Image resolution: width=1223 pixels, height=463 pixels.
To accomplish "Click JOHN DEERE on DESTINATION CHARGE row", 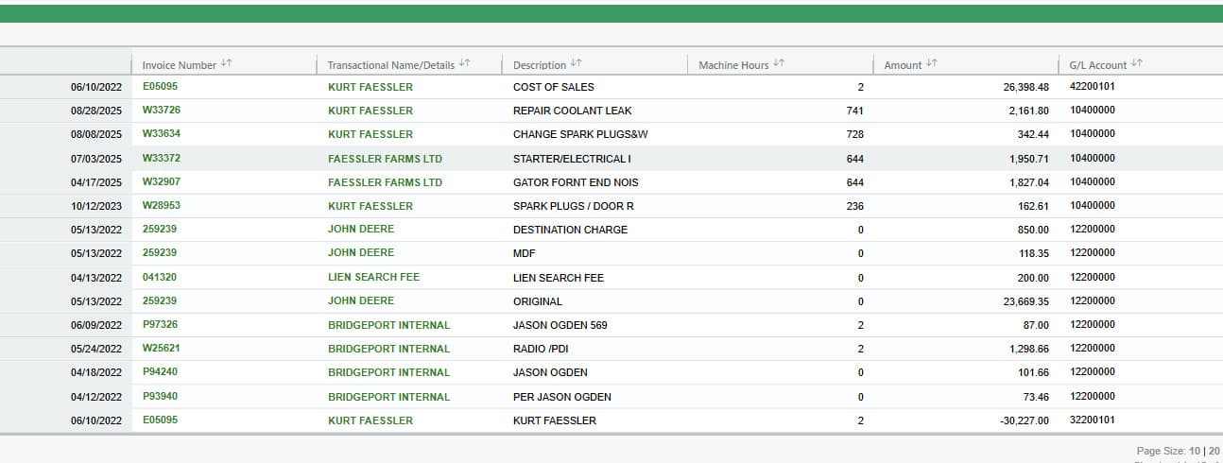I will (361, 230).
